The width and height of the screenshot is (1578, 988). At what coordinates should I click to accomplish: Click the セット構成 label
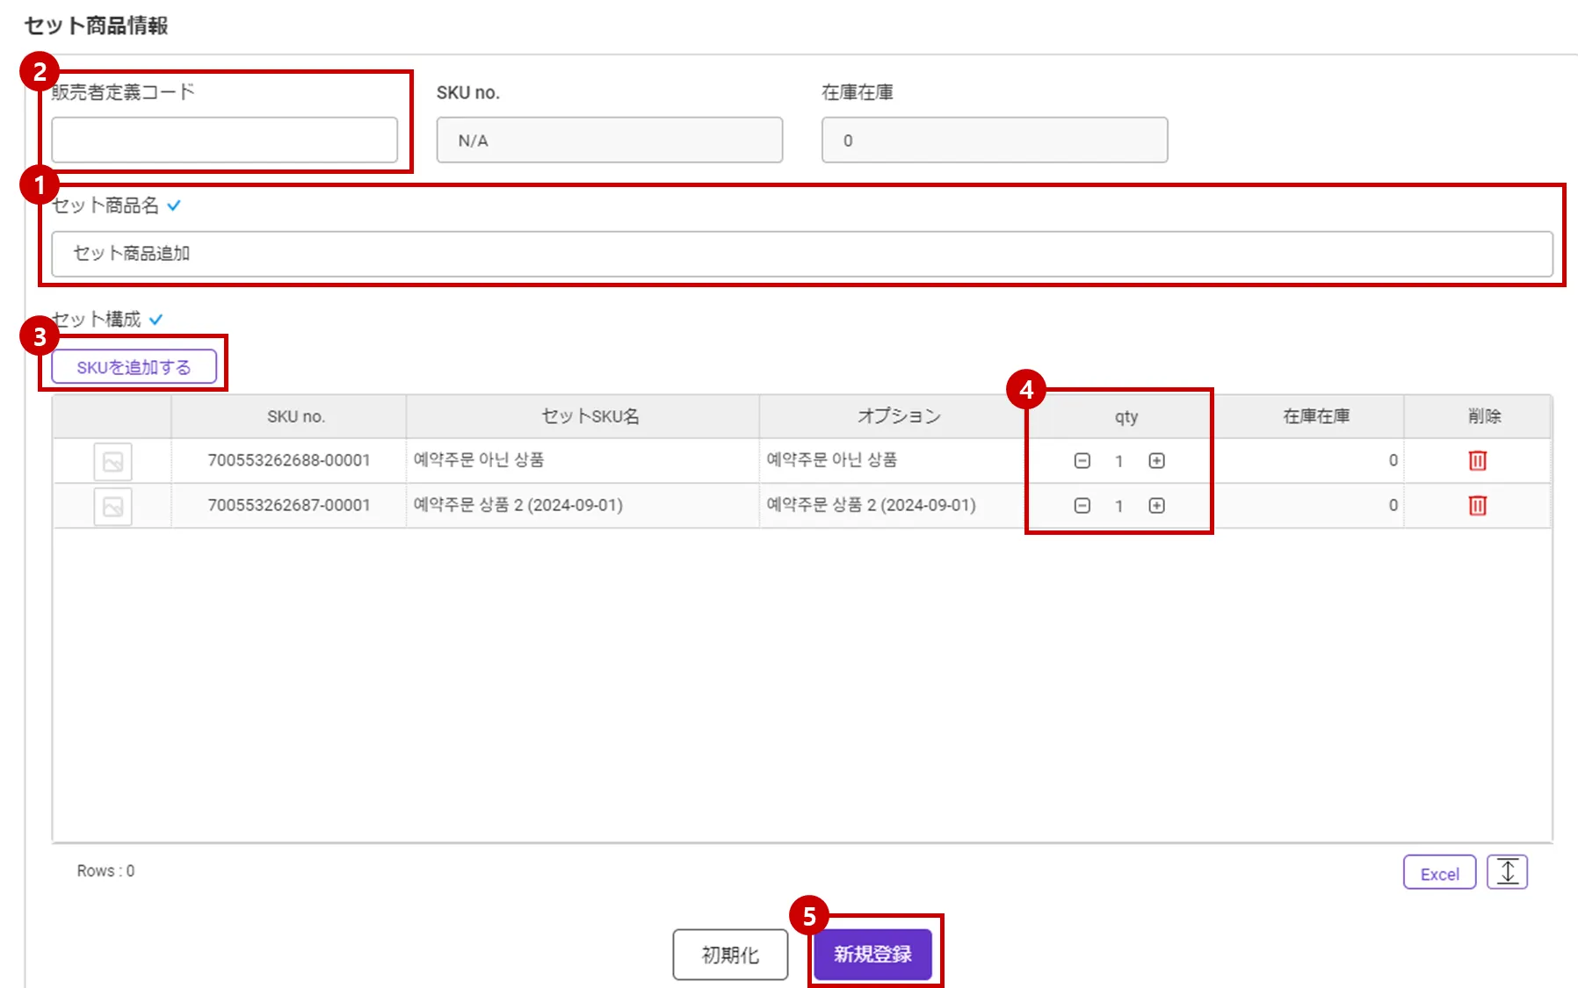click(97, 319)
